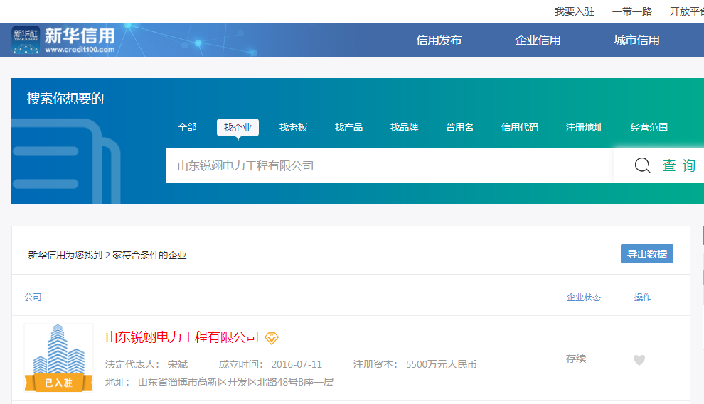
Task: Click the www.credit100.com site URL
Action: tap(80, 50)
